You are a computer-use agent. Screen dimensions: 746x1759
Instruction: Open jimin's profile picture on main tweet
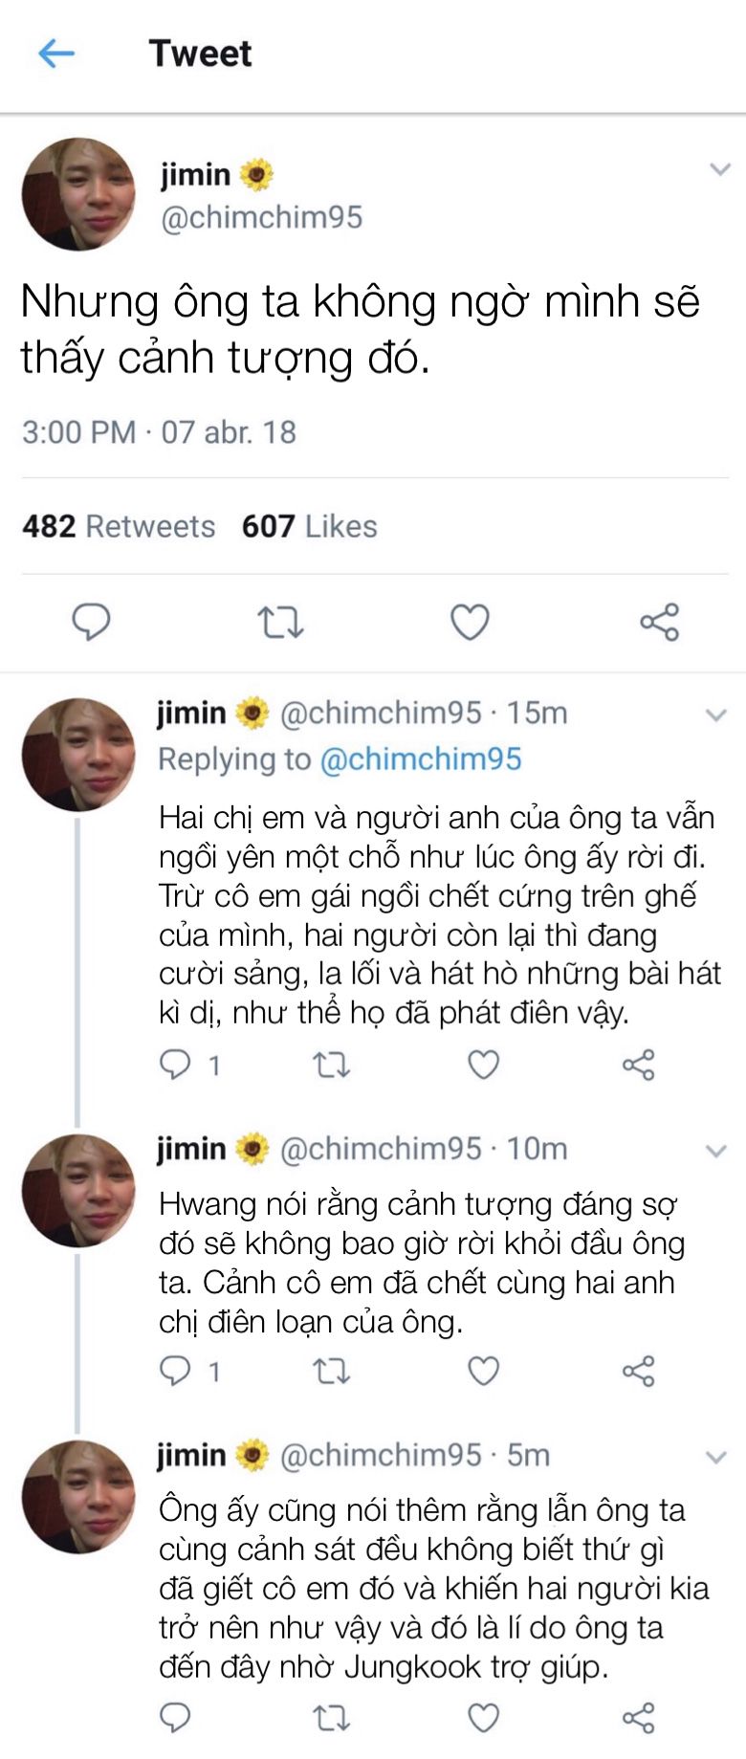pos(78,194)
